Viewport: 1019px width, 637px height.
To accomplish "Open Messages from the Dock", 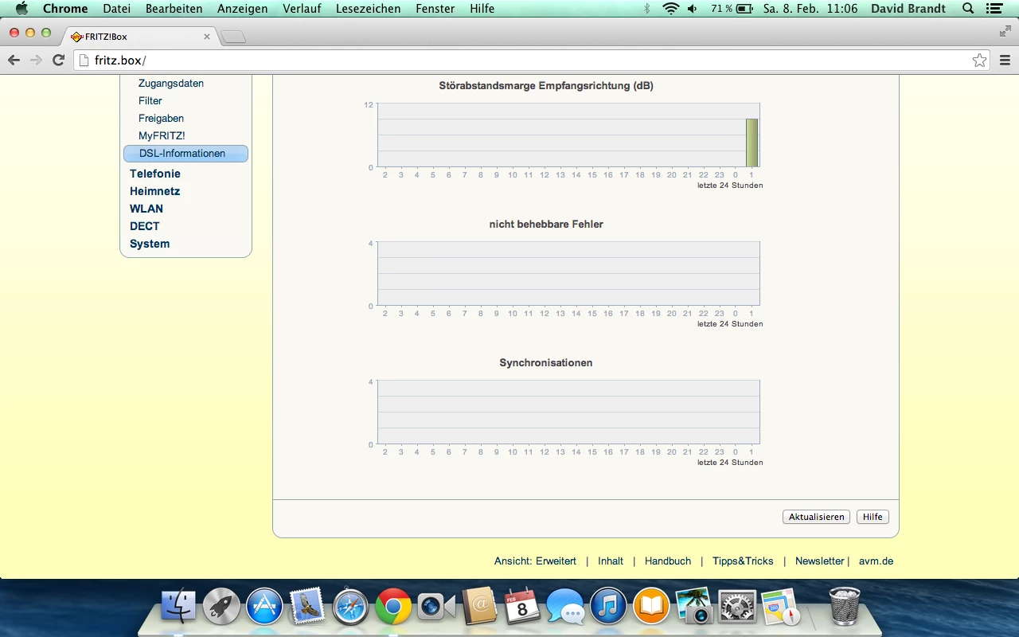I will 565,608.
